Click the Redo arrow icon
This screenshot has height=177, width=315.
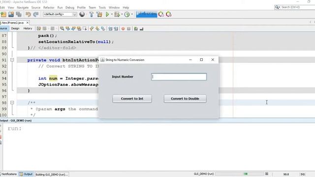(x=36, y=14)
